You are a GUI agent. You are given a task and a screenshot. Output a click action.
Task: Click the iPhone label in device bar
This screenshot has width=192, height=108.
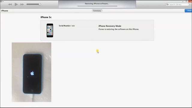5,11
